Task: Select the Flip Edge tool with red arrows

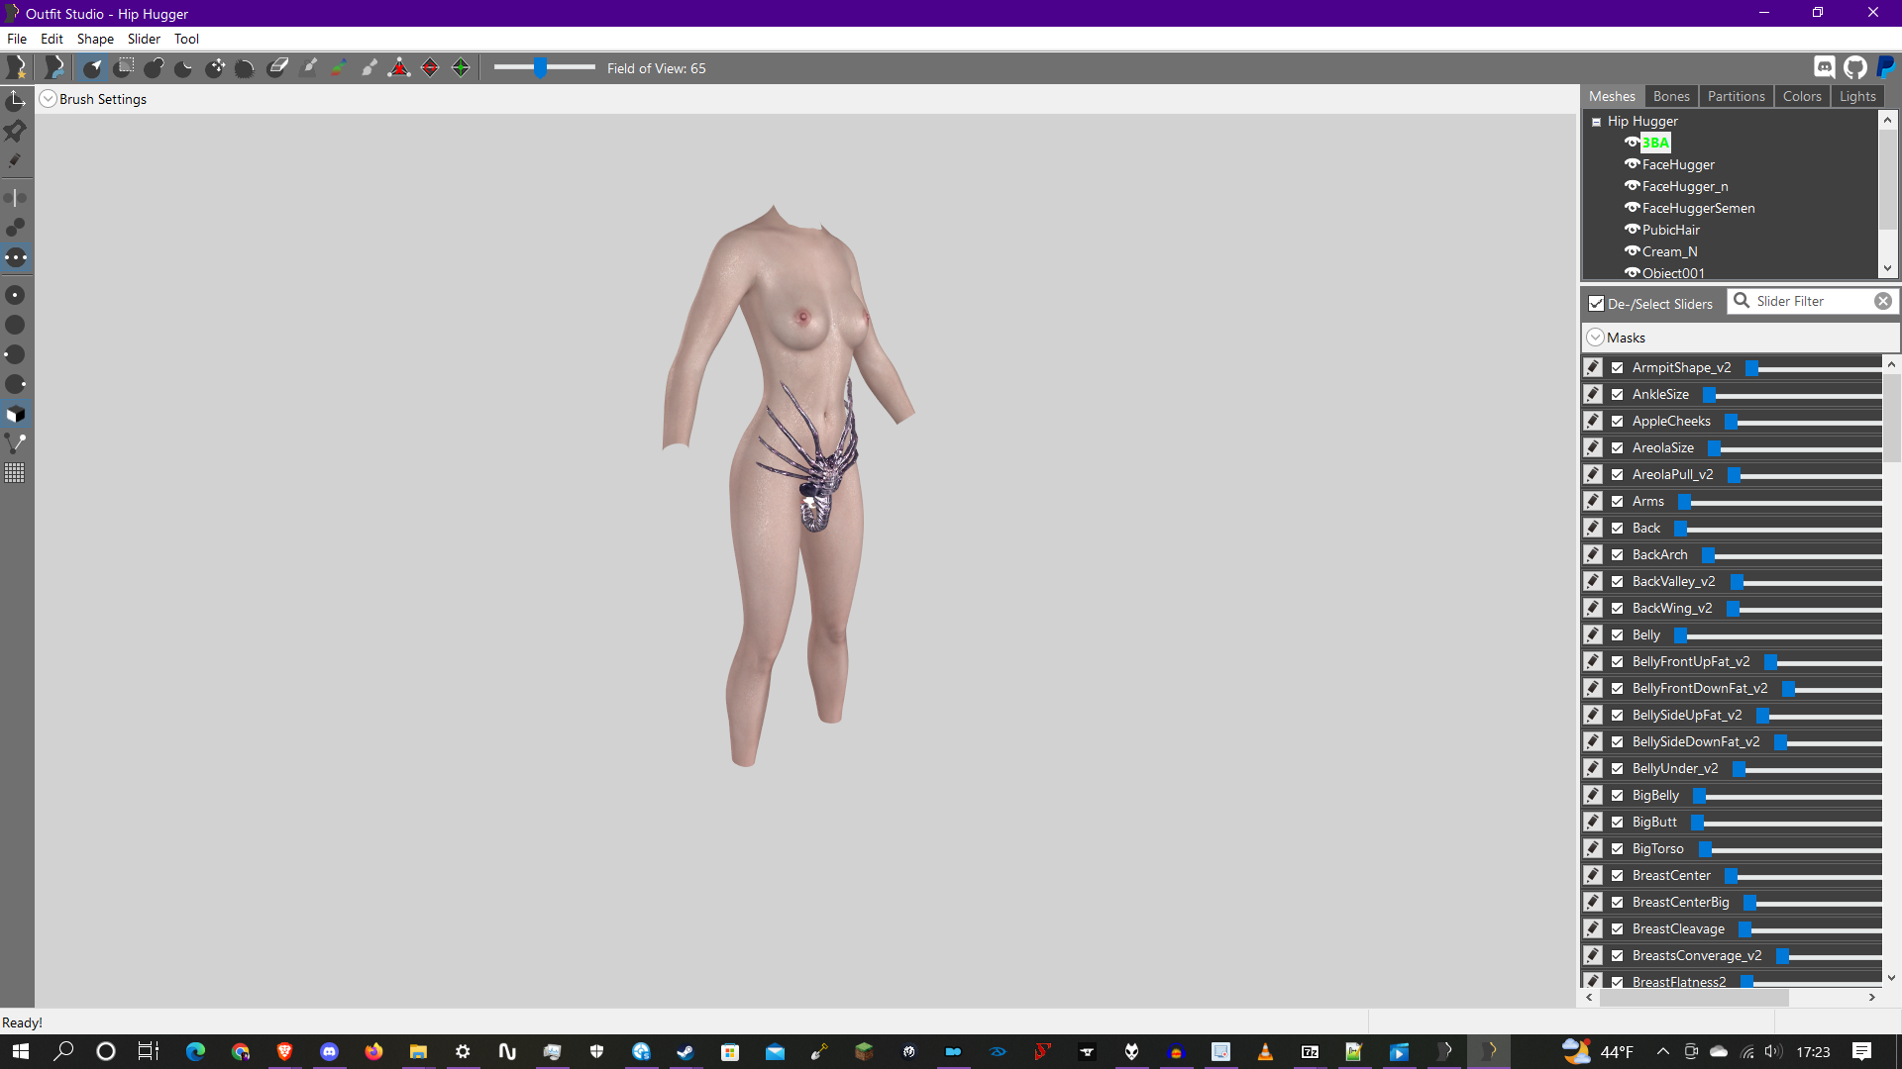Action: tap(430, 67)
